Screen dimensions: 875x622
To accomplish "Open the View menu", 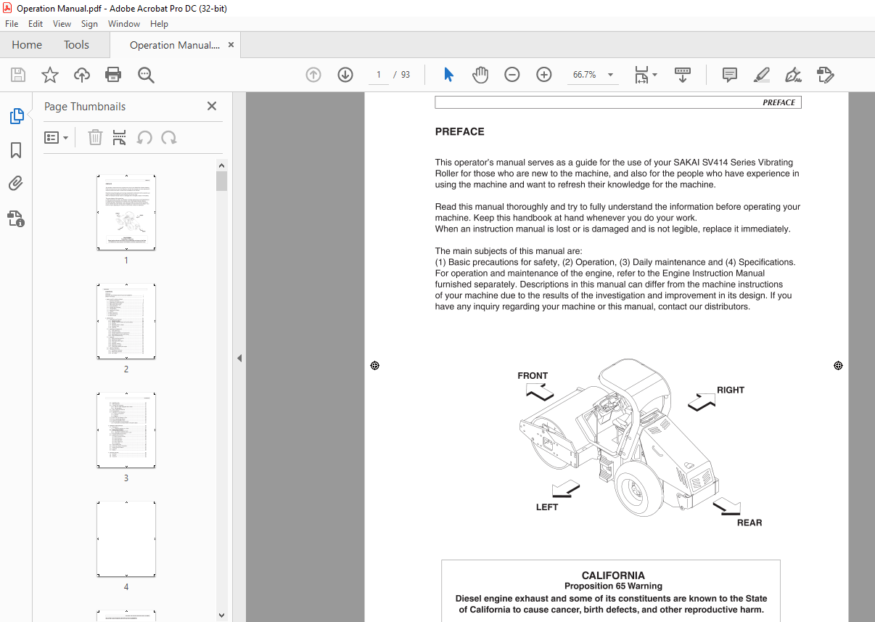I will click(x=62, y=24).
